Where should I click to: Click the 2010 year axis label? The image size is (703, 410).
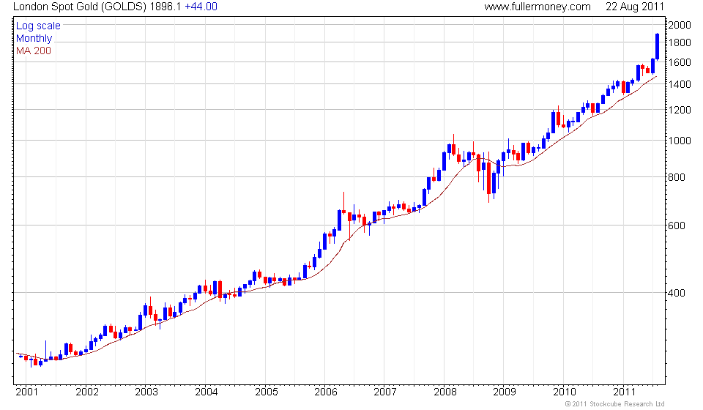(x=565, y=392)
